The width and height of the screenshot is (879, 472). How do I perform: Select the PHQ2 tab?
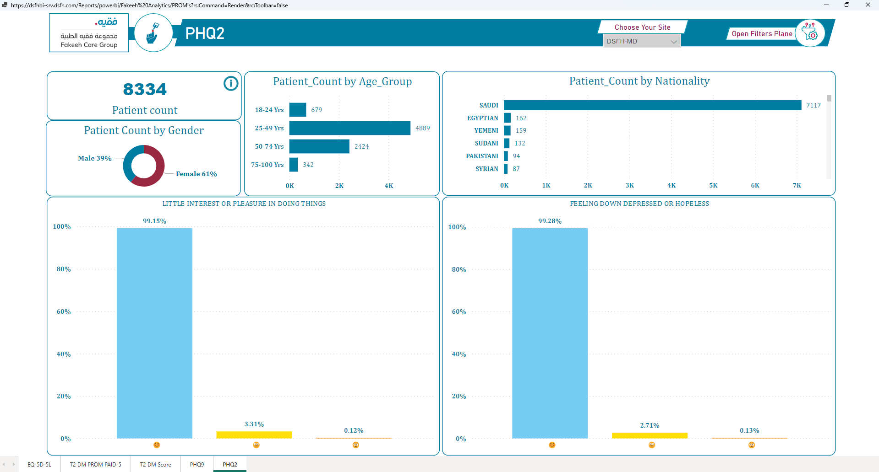tap(230, 464)
